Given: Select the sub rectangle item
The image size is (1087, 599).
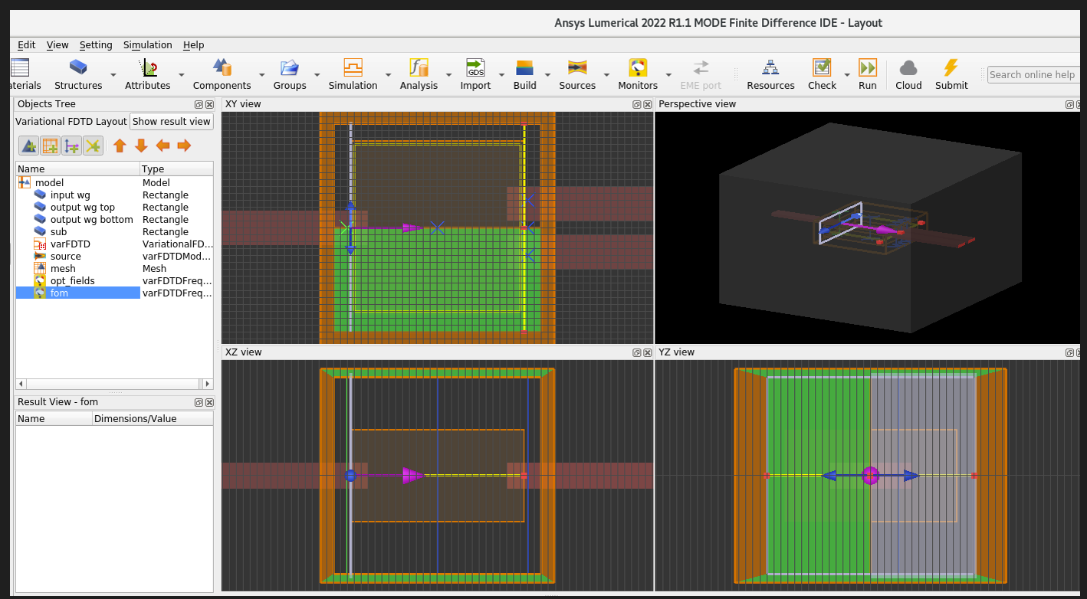Looking at the screenshot, I should point(58,231).
